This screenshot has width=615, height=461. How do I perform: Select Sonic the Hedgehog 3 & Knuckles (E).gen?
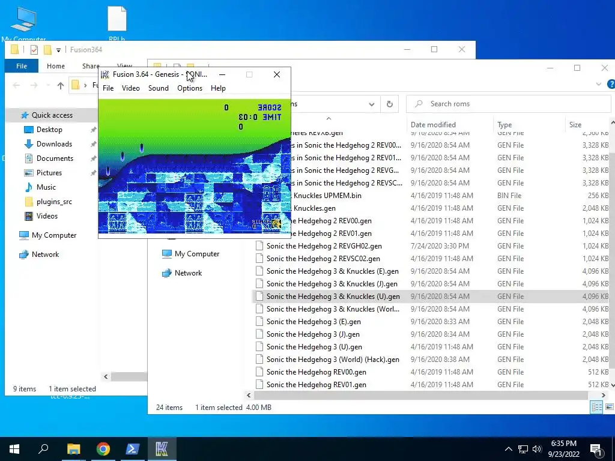point(431,271)
